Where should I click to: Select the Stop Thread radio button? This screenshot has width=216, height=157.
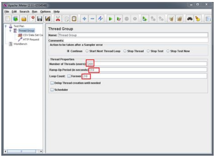tap(125, 51)
